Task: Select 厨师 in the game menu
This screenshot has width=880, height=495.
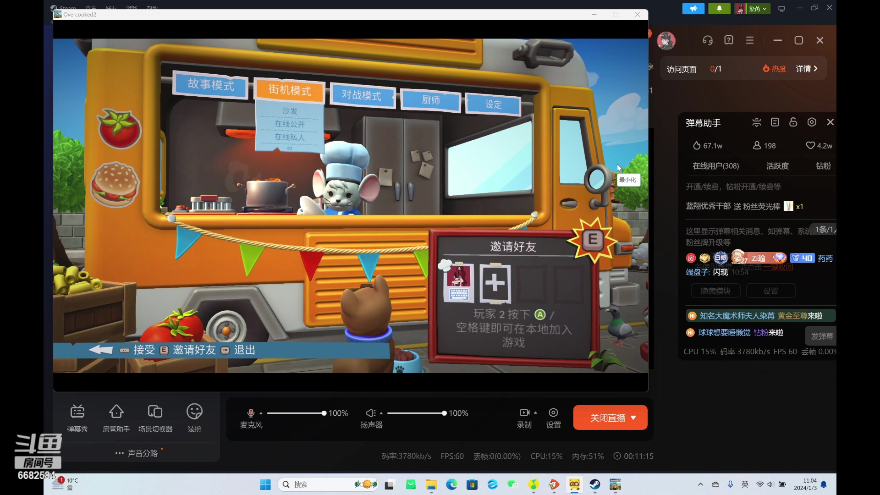Action: [x=431, y=100]
